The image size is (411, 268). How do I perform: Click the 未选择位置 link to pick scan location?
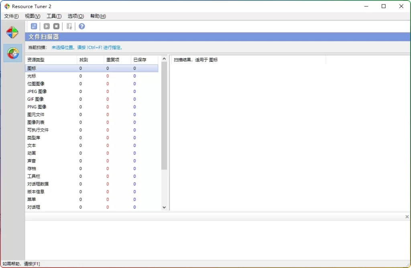click(x=62, y=47)
